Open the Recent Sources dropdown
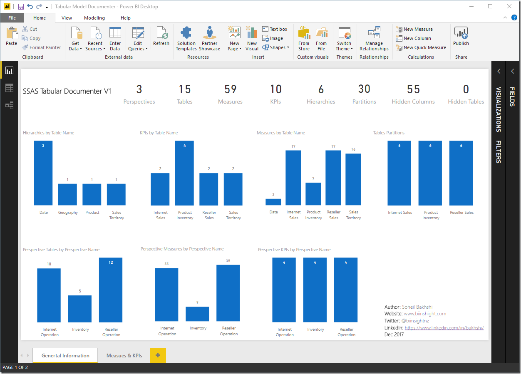This screenshot has height=374, width=521. click(95, 46)
